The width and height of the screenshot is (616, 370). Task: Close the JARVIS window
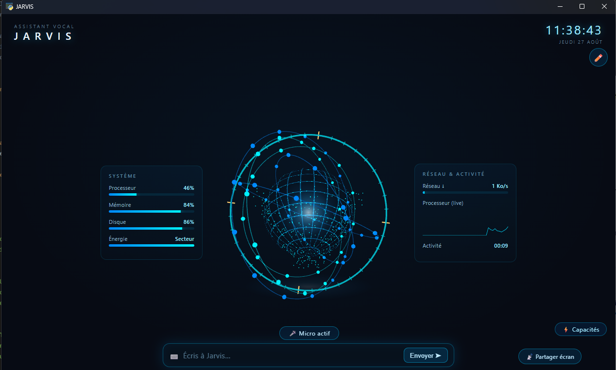point(604,7)
